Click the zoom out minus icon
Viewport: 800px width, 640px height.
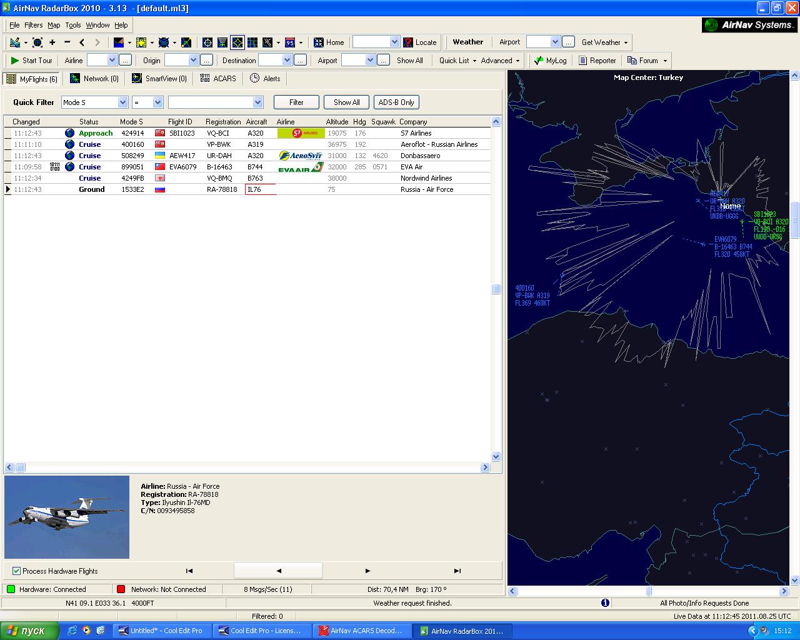67,42
